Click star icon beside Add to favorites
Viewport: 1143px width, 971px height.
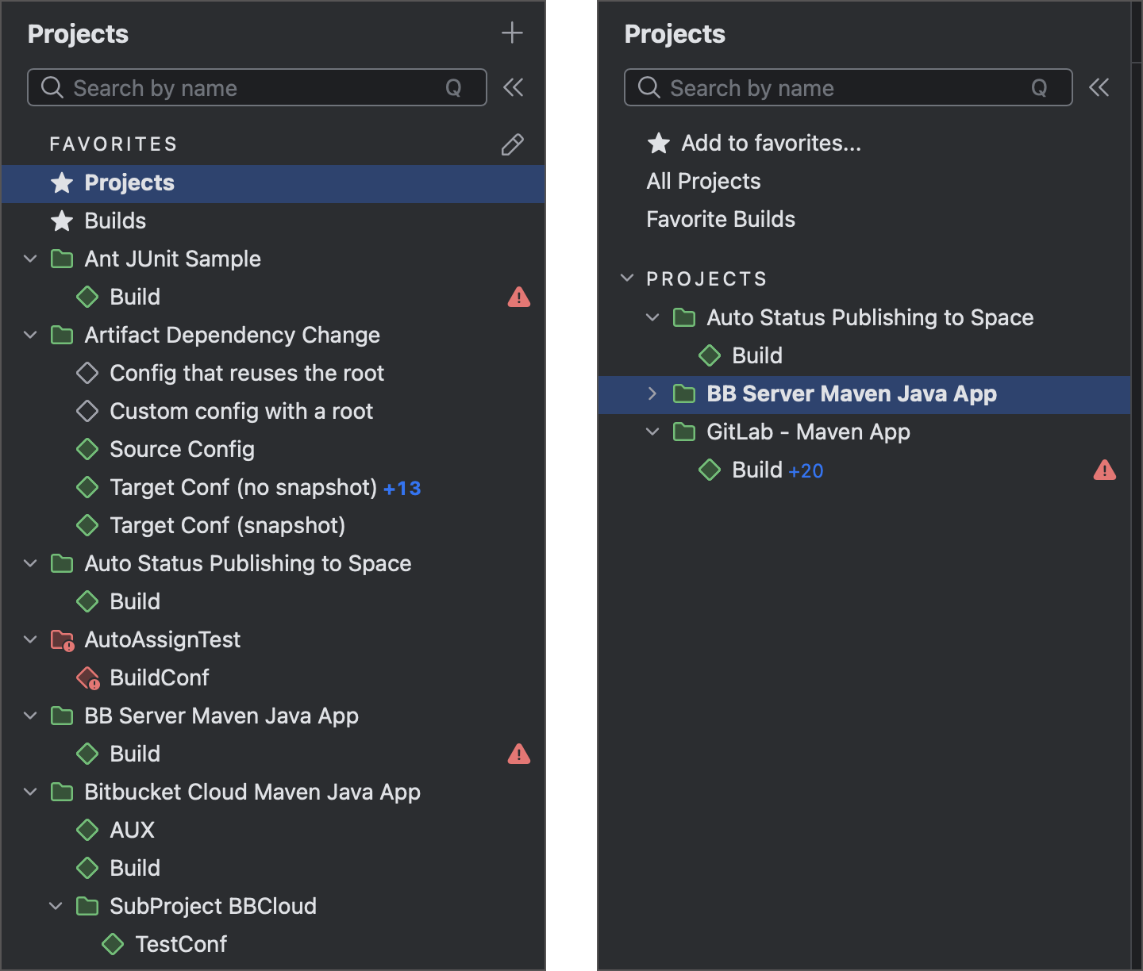point(659,144)
